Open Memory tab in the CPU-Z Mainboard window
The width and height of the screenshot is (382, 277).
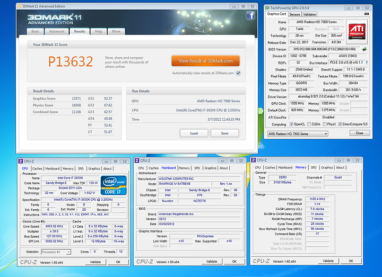pos(184,168)
